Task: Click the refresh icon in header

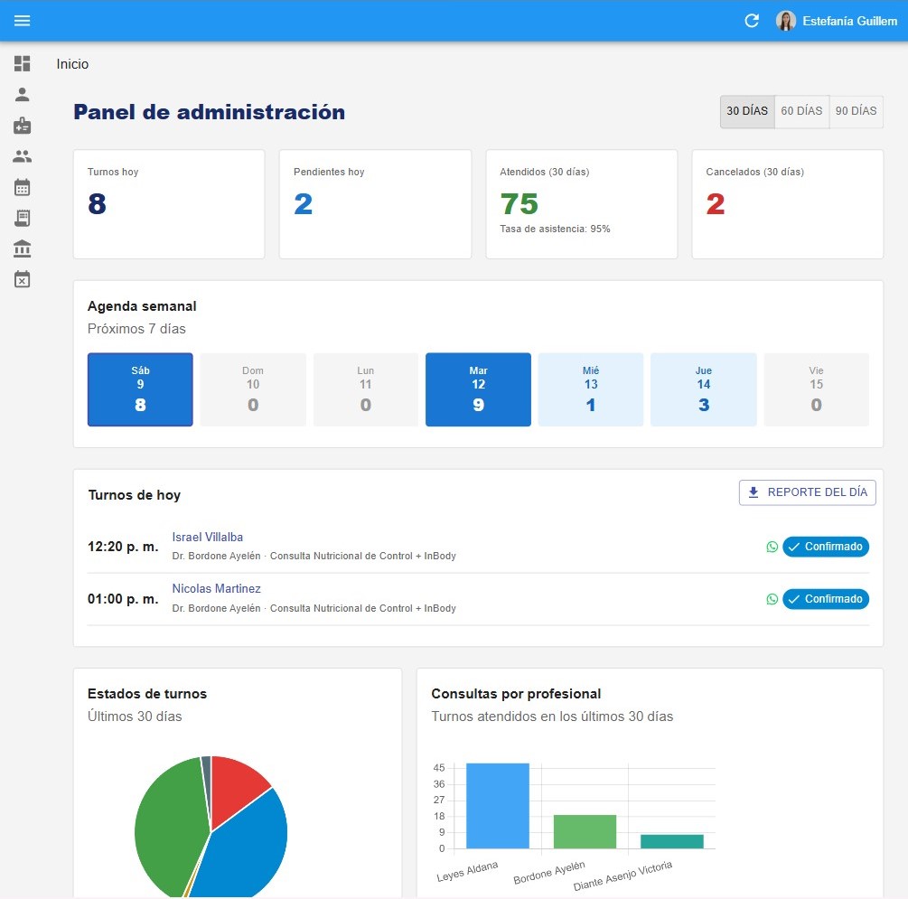Action: point(752,21)
